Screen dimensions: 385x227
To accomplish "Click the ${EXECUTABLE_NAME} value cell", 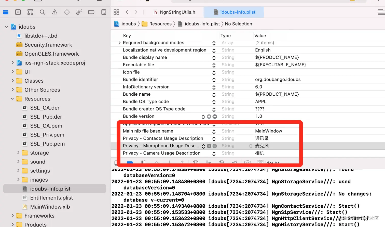I will [280, 65].
